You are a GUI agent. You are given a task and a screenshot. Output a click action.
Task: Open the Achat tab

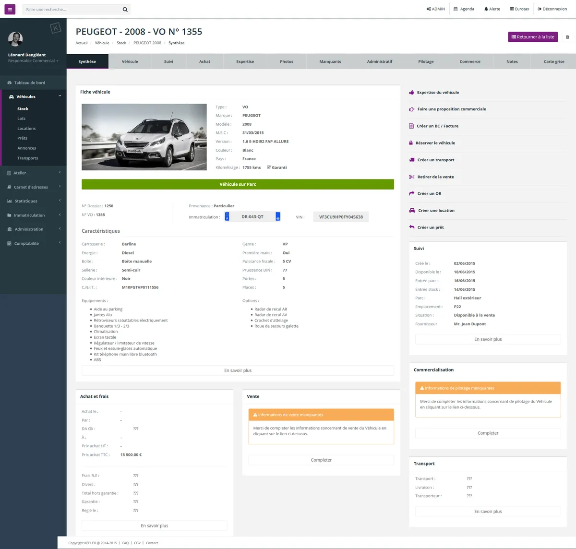(205, 61)
